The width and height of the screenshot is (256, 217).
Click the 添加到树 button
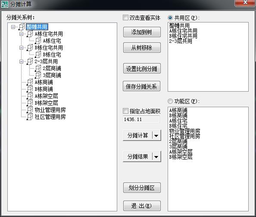(x=142, y=32)
